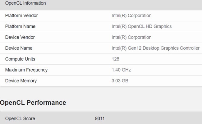
Task: Select the Device Memory label
Action: point(21,81)
